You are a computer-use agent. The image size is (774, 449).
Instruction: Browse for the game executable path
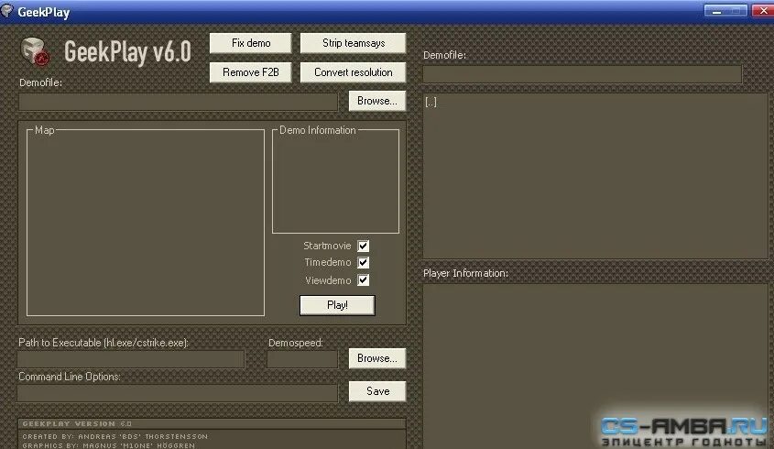tap(377, 358)
